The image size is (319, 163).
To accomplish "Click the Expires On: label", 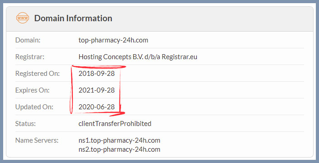I will pyautogui.click(x=32, y=90).
